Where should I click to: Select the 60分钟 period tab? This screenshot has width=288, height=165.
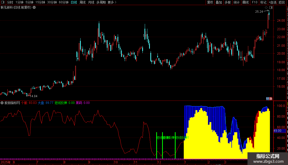(63, 2)
